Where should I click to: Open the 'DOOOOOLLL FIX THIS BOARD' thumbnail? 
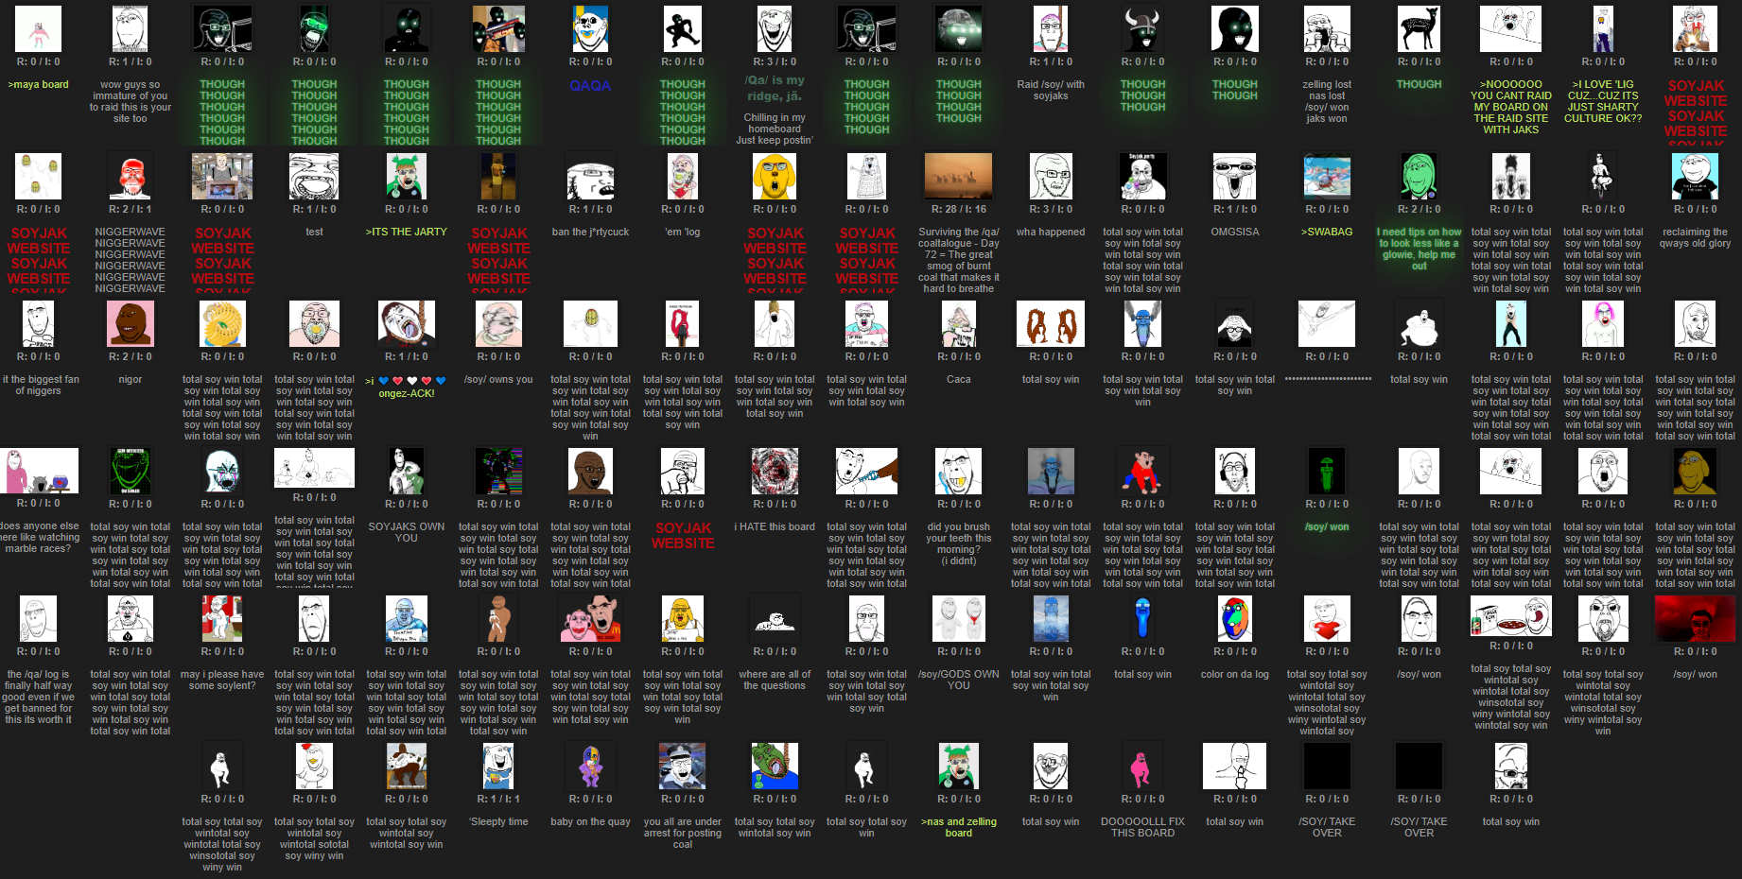click(1142, 766)
